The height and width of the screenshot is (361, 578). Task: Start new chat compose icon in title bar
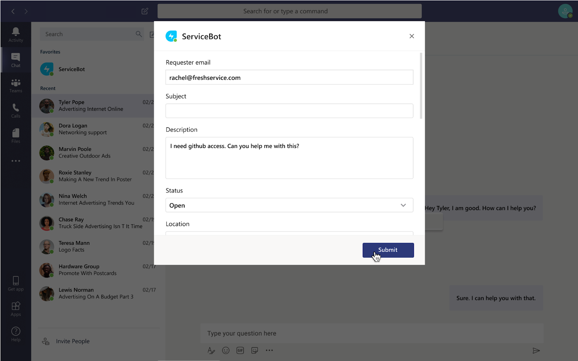click(145, 11)
